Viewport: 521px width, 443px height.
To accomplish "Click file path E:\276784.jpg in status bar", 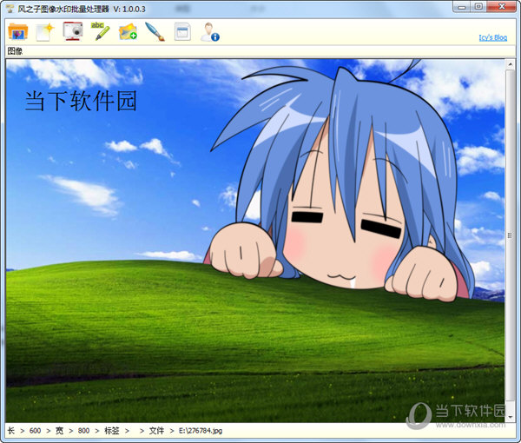I will (201, 431).
